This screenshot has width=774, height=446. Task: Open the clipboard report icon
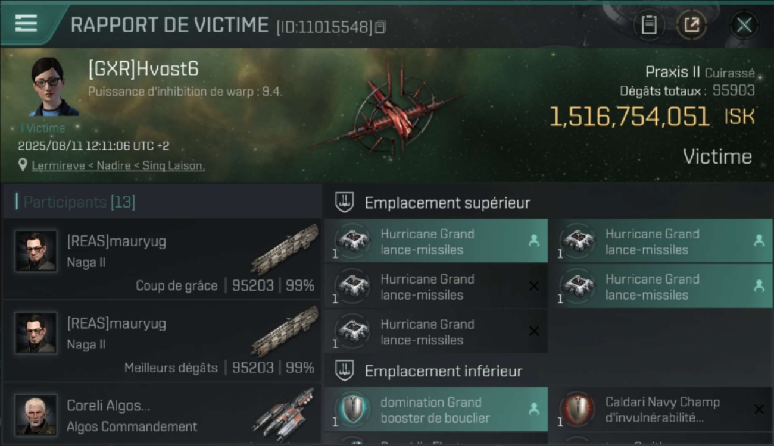pyautogui.click(x=649, y=25)
